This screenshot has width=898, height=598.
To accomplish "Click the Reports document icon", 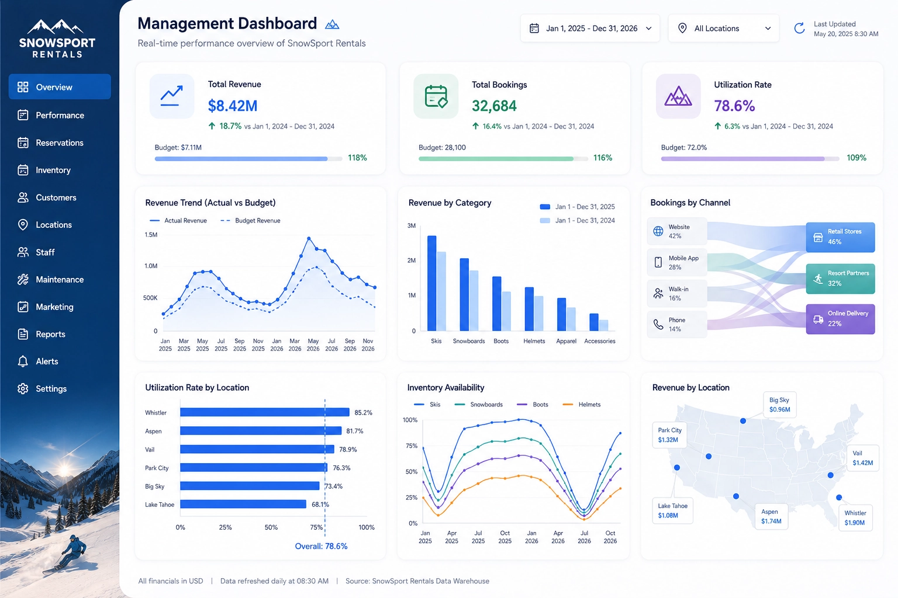I will pos(23,334).
